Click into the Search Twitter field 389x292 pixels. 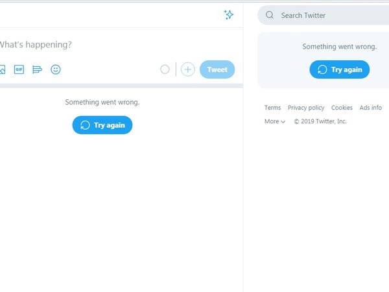324,15
